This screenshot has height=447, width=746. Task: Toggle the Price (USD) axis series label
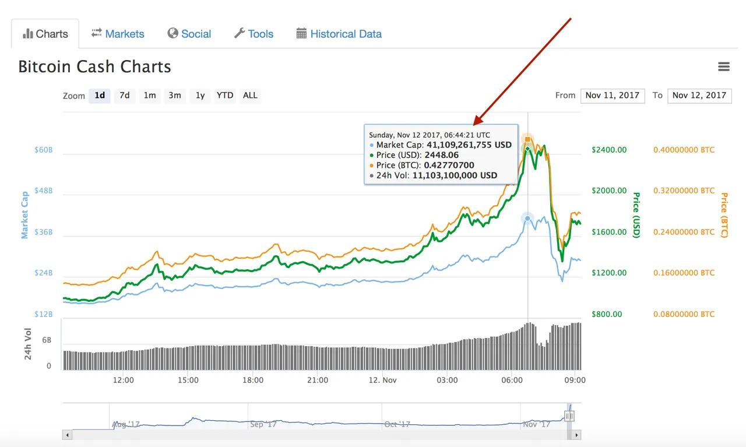(x=636, y=215)
